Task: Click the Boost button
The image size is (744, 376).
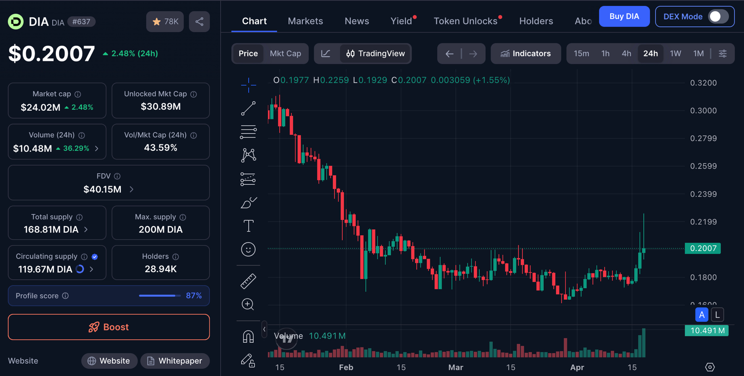Action: coord(109,327)
